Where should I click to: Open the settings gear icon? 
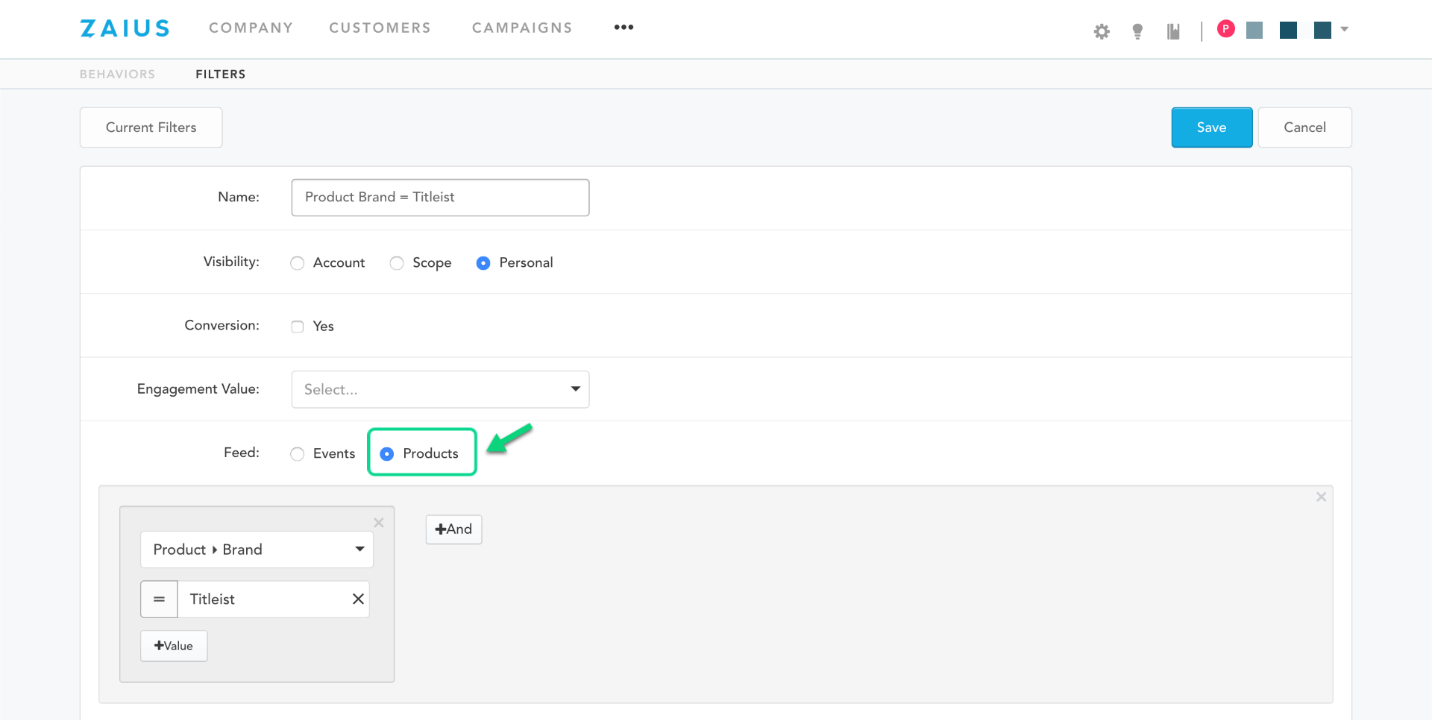point(1102,31)
